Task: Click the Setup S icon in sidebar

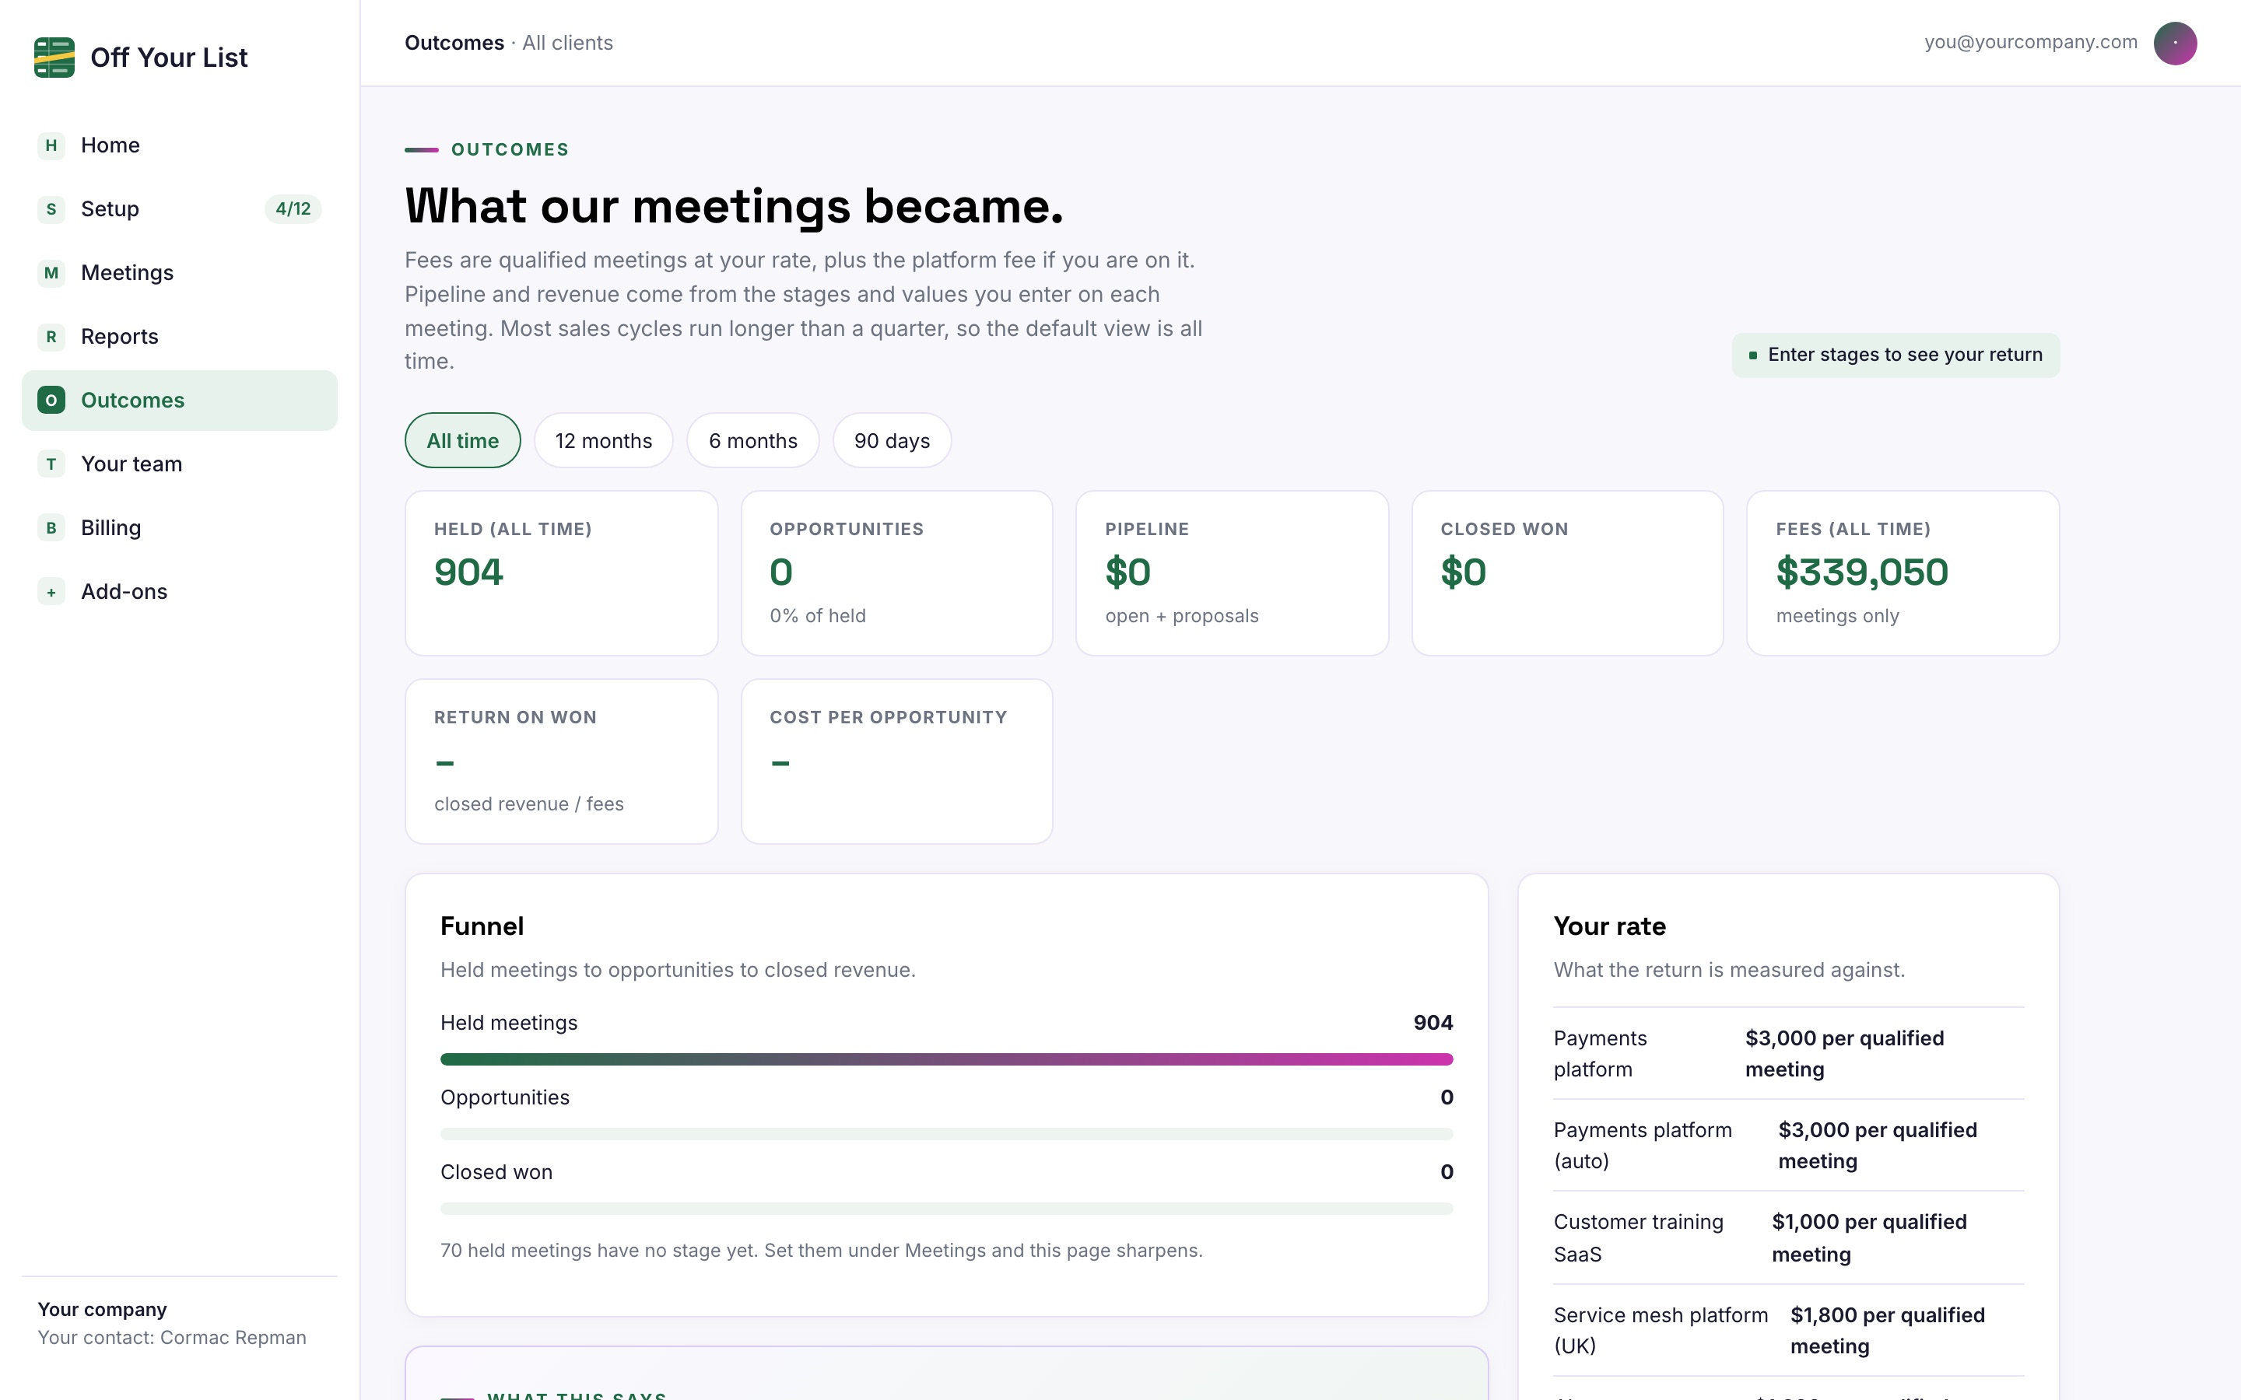Action: [x=51, y=209]
